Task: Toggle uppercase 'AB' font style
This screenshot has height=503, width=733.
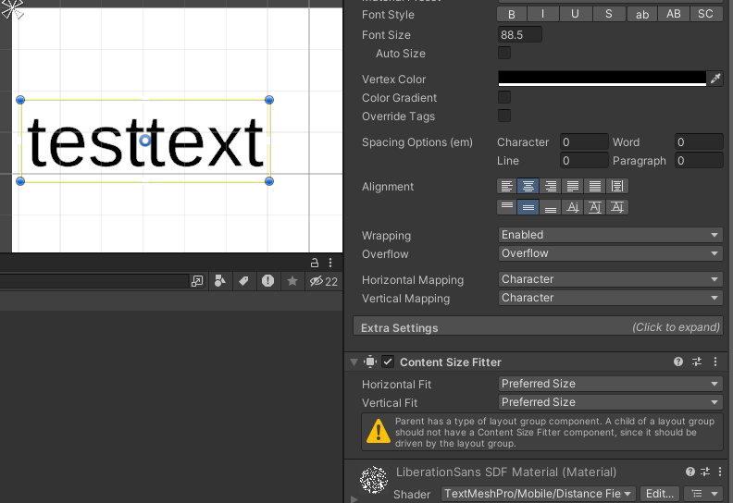Action: pos(674,15)
